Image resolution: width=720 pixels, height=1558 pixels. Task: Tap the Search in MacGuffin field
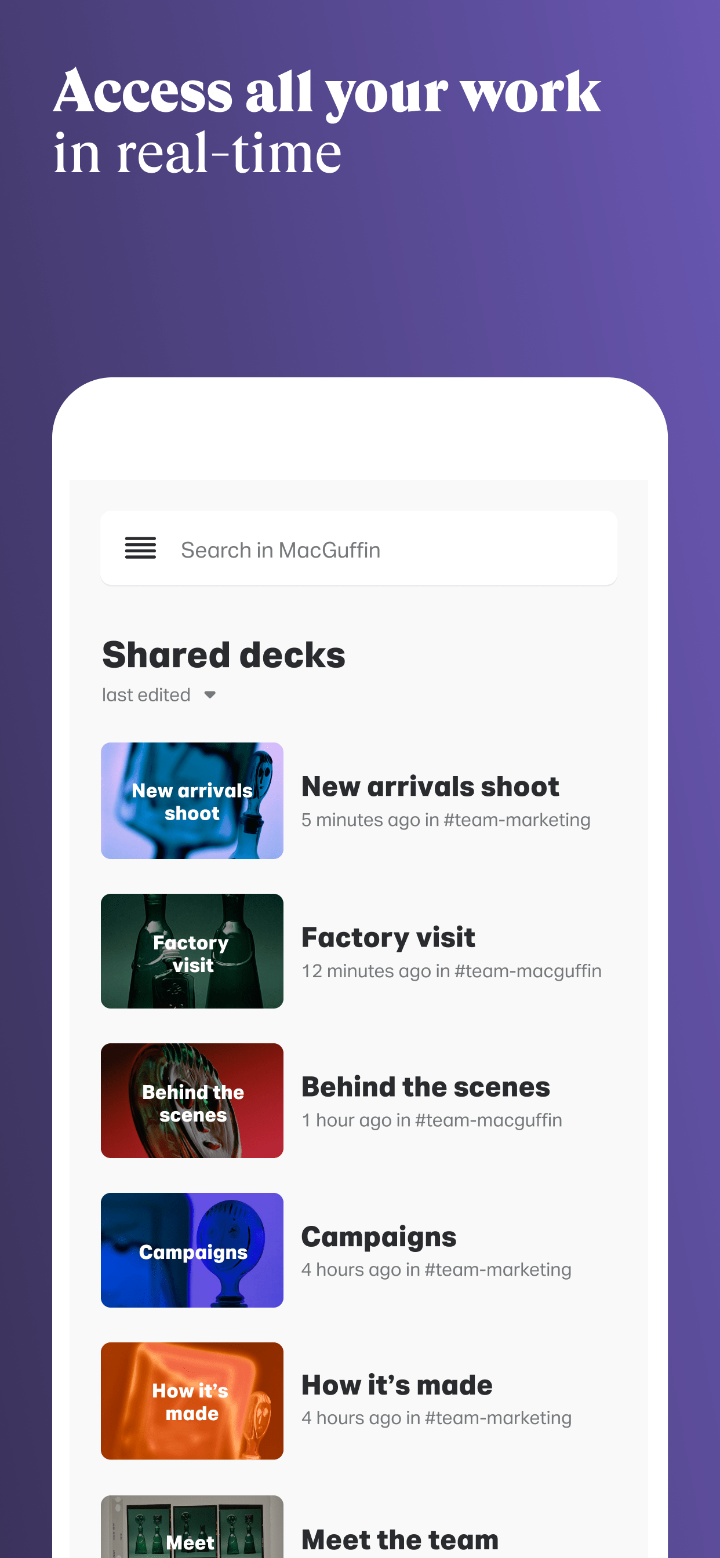pyautogui.click(x=359, y=548)
